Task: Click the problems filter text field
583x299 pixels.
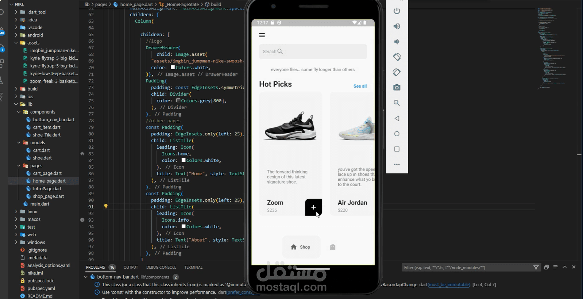Action: pos(467,268)
